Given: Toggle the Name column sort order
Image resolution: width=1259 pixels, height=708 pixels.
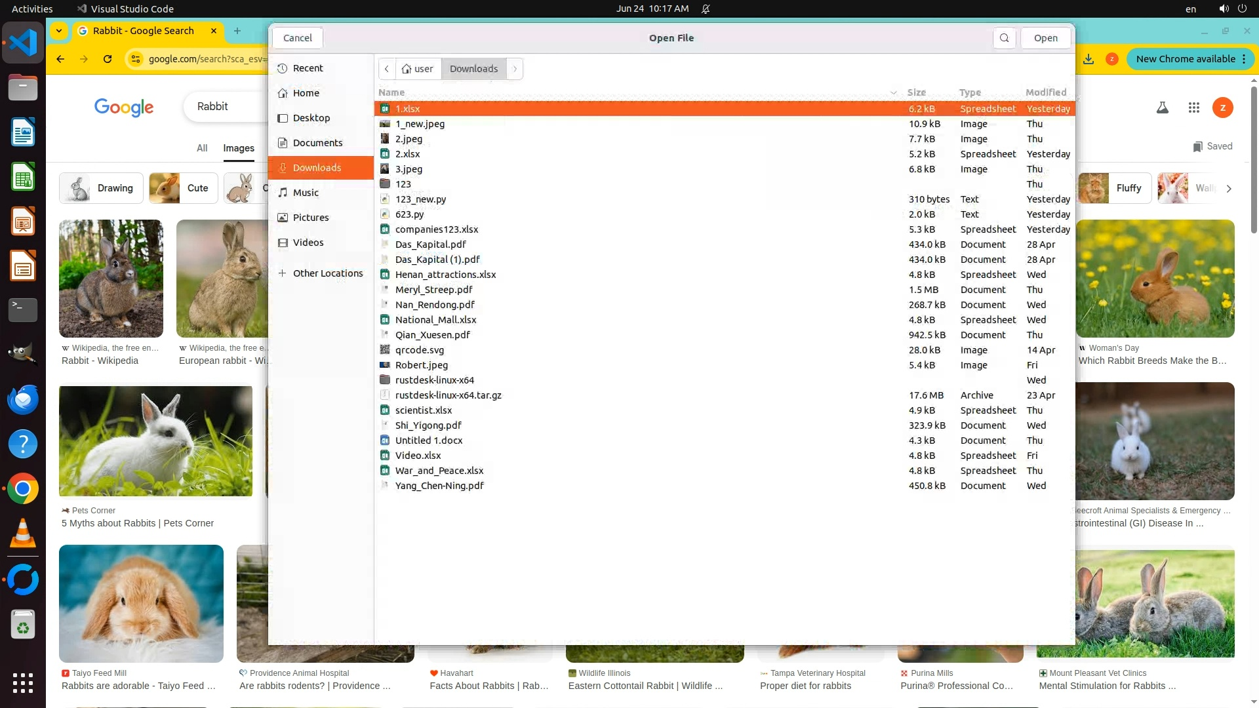Looking at the screenshot, I should [x=391, y=92].
